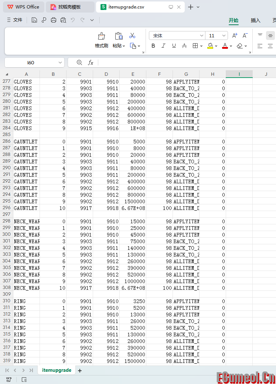Viewport: 276px width, 384px height.
Task: Toggle Bold formatting
Action: (153, 46)
